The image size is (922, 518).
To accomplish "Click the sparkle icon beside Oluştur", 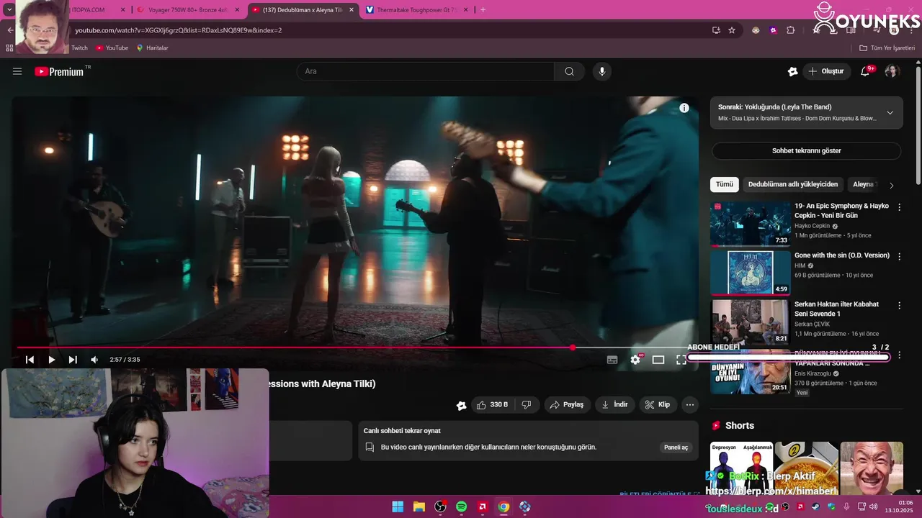I will click(x=792, y=71).
